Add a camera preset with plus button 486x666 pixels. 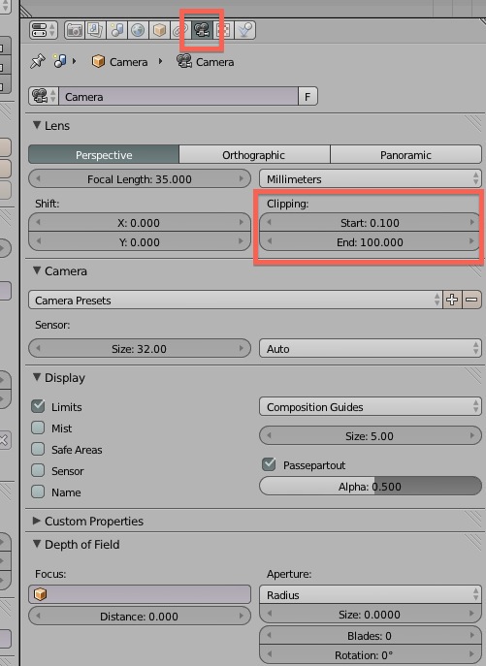pyautogui.click(x=452, y=300)
